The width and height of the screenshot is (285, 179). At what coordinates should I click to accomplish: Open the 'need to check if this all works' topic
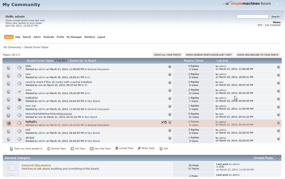[x=59, y=82]
